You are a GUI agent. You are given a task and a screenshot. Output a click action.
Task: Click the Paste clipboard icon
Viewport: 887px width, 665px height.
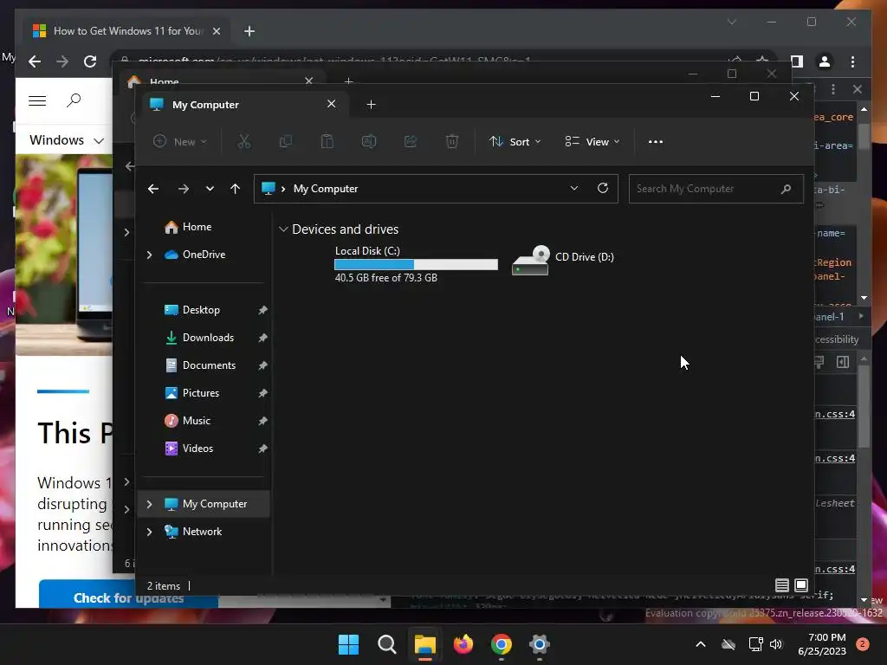(x=327, y=141)
